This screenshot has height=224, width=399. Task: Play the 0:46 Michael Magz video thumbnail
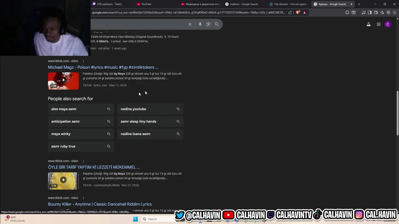[63, 81]
